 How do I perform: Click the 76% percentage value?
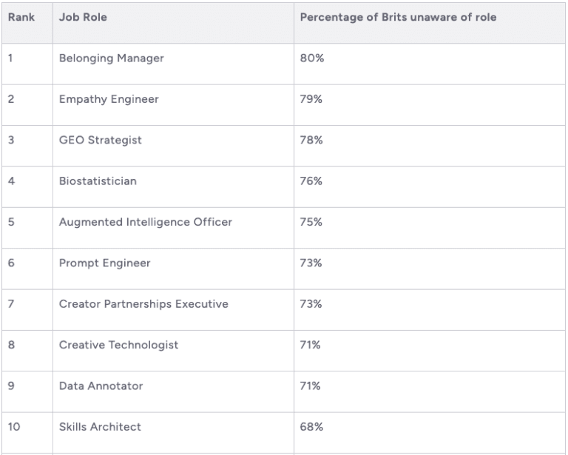point(311,181)
